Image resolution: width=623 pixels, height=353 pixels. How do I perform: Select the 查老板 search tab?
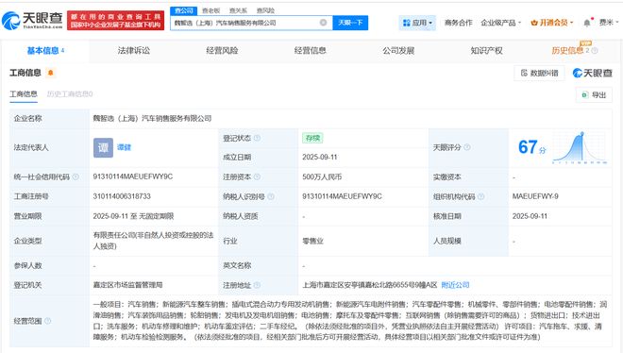[211, 10]
